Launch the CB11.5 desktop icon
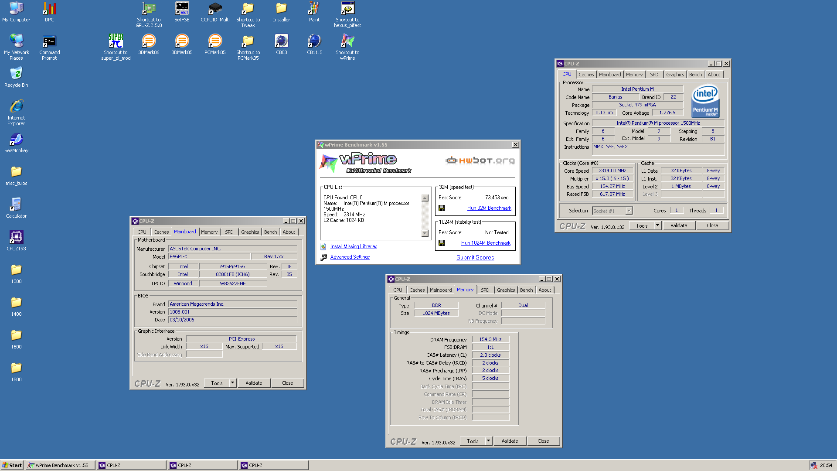The image size is (837, 471). coord(314,44)
